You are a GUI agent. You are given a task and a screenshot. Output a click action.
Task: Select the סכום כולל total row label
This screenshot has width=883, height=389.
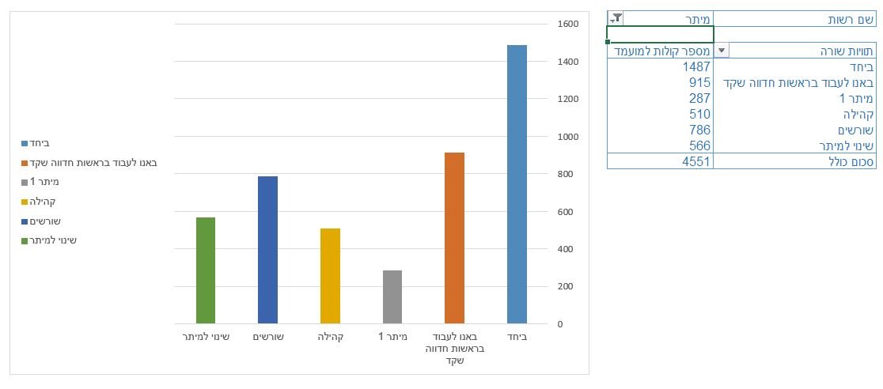798,161
